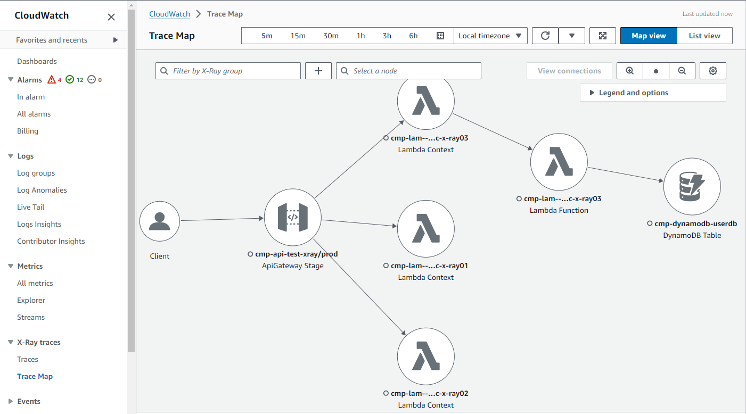Open trace map settings gear
Image resolution: width=746 pixels, height=414 pixels.
coord(713,71)
